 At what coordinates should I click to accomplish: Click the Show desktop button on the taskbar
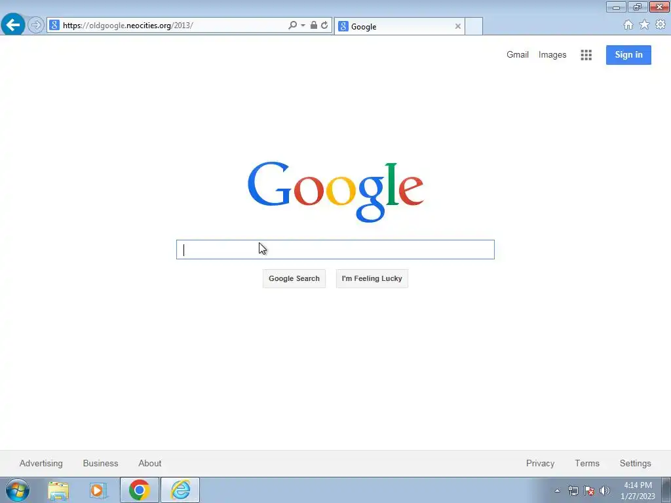pos(666,490)
